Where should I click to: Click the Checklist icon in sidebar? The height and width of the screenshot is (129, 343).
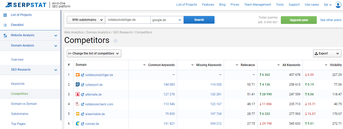point(5,25)
